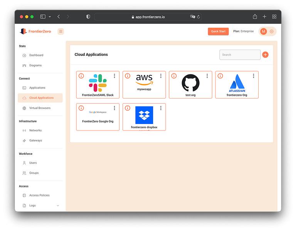Open three-dot menu on test org card
The width and height of the screenshot is (296, 231).
[x=207, y=76]
